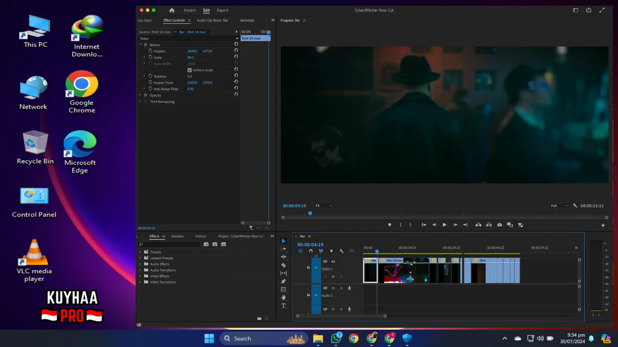This screenshot has height=347, width=618.
Task: Click Mark In button
Action: [x=400, y=225]
